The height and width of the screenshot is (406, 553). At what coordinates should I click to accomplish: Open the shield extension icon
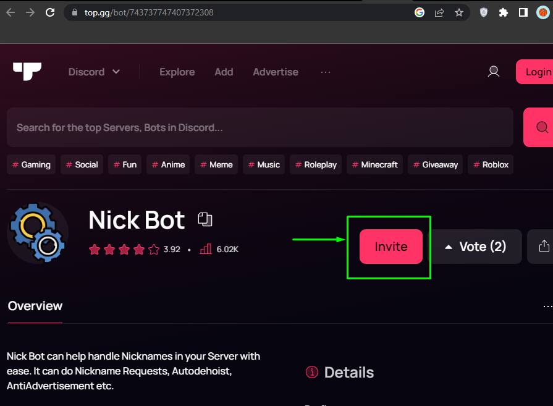coord(484,13)
